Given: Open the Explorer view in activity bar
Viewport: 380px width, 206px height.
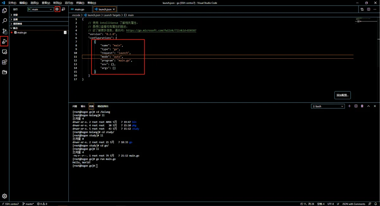Looking at the screenshot, I should click(x=4, y=10).
